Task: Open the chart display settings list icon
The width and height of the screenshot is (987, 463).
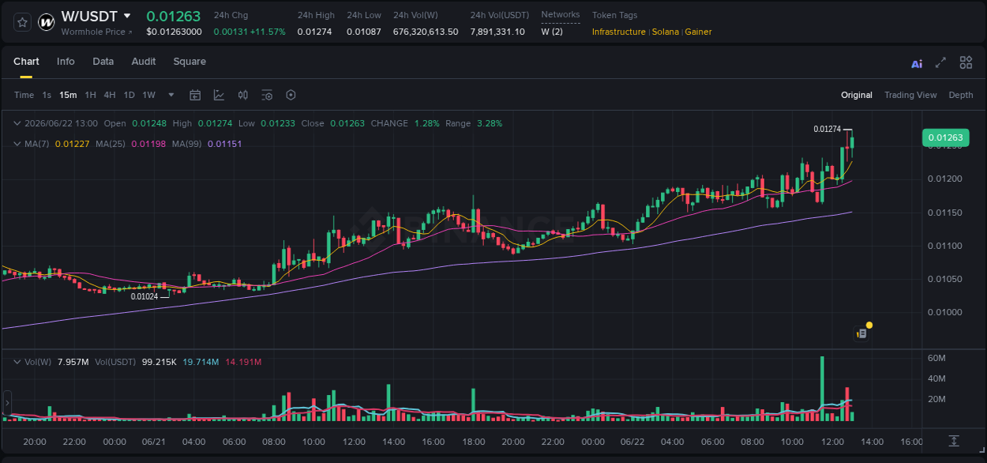Action: pos(267,95)
